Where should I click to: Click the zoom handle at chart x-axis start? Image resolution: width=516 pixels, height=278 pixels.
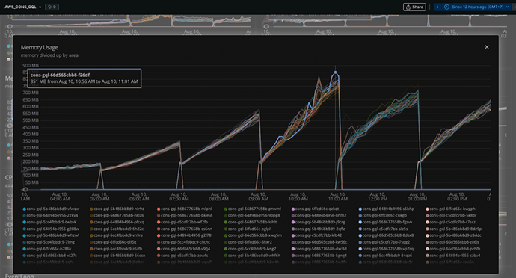(25, 189)
